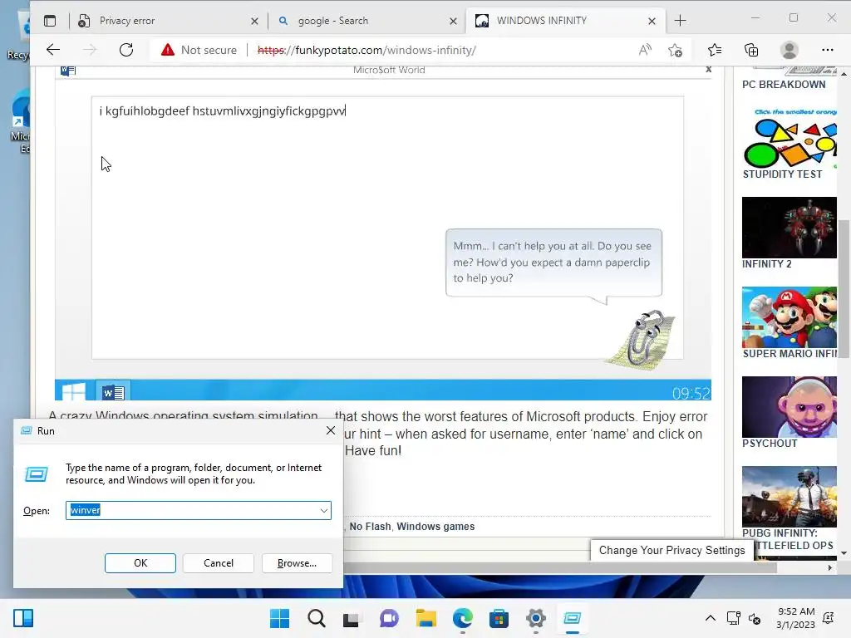Open the Windows games tag link

(435, 526)
